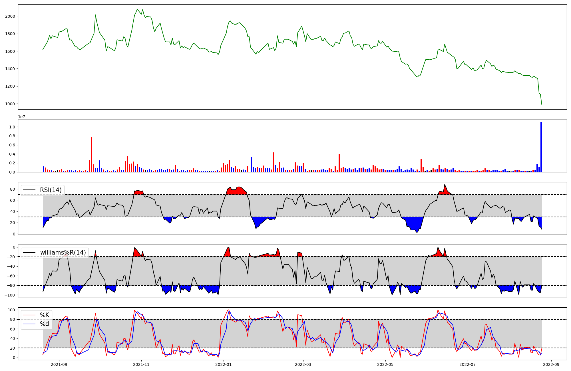Click the williams%R(14) legend label
This screenshot has height=371, width=571.
click(63, 253)
